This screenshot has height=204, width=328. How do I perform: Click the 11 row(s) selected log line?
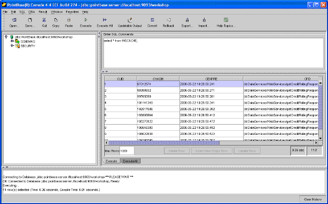[52, 190]
